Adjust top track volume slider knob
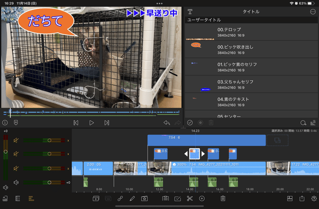This screenshot has width=319, height=209. point(49,140)
